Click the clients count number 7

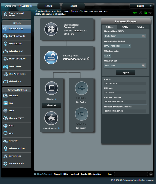pos(55,99)
